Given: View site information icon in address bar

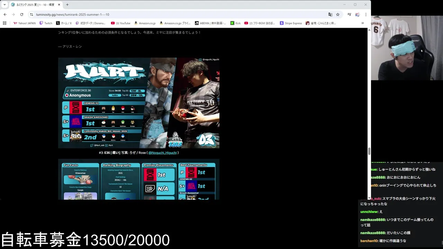Looking at the screenshot, I should point(31,15).
